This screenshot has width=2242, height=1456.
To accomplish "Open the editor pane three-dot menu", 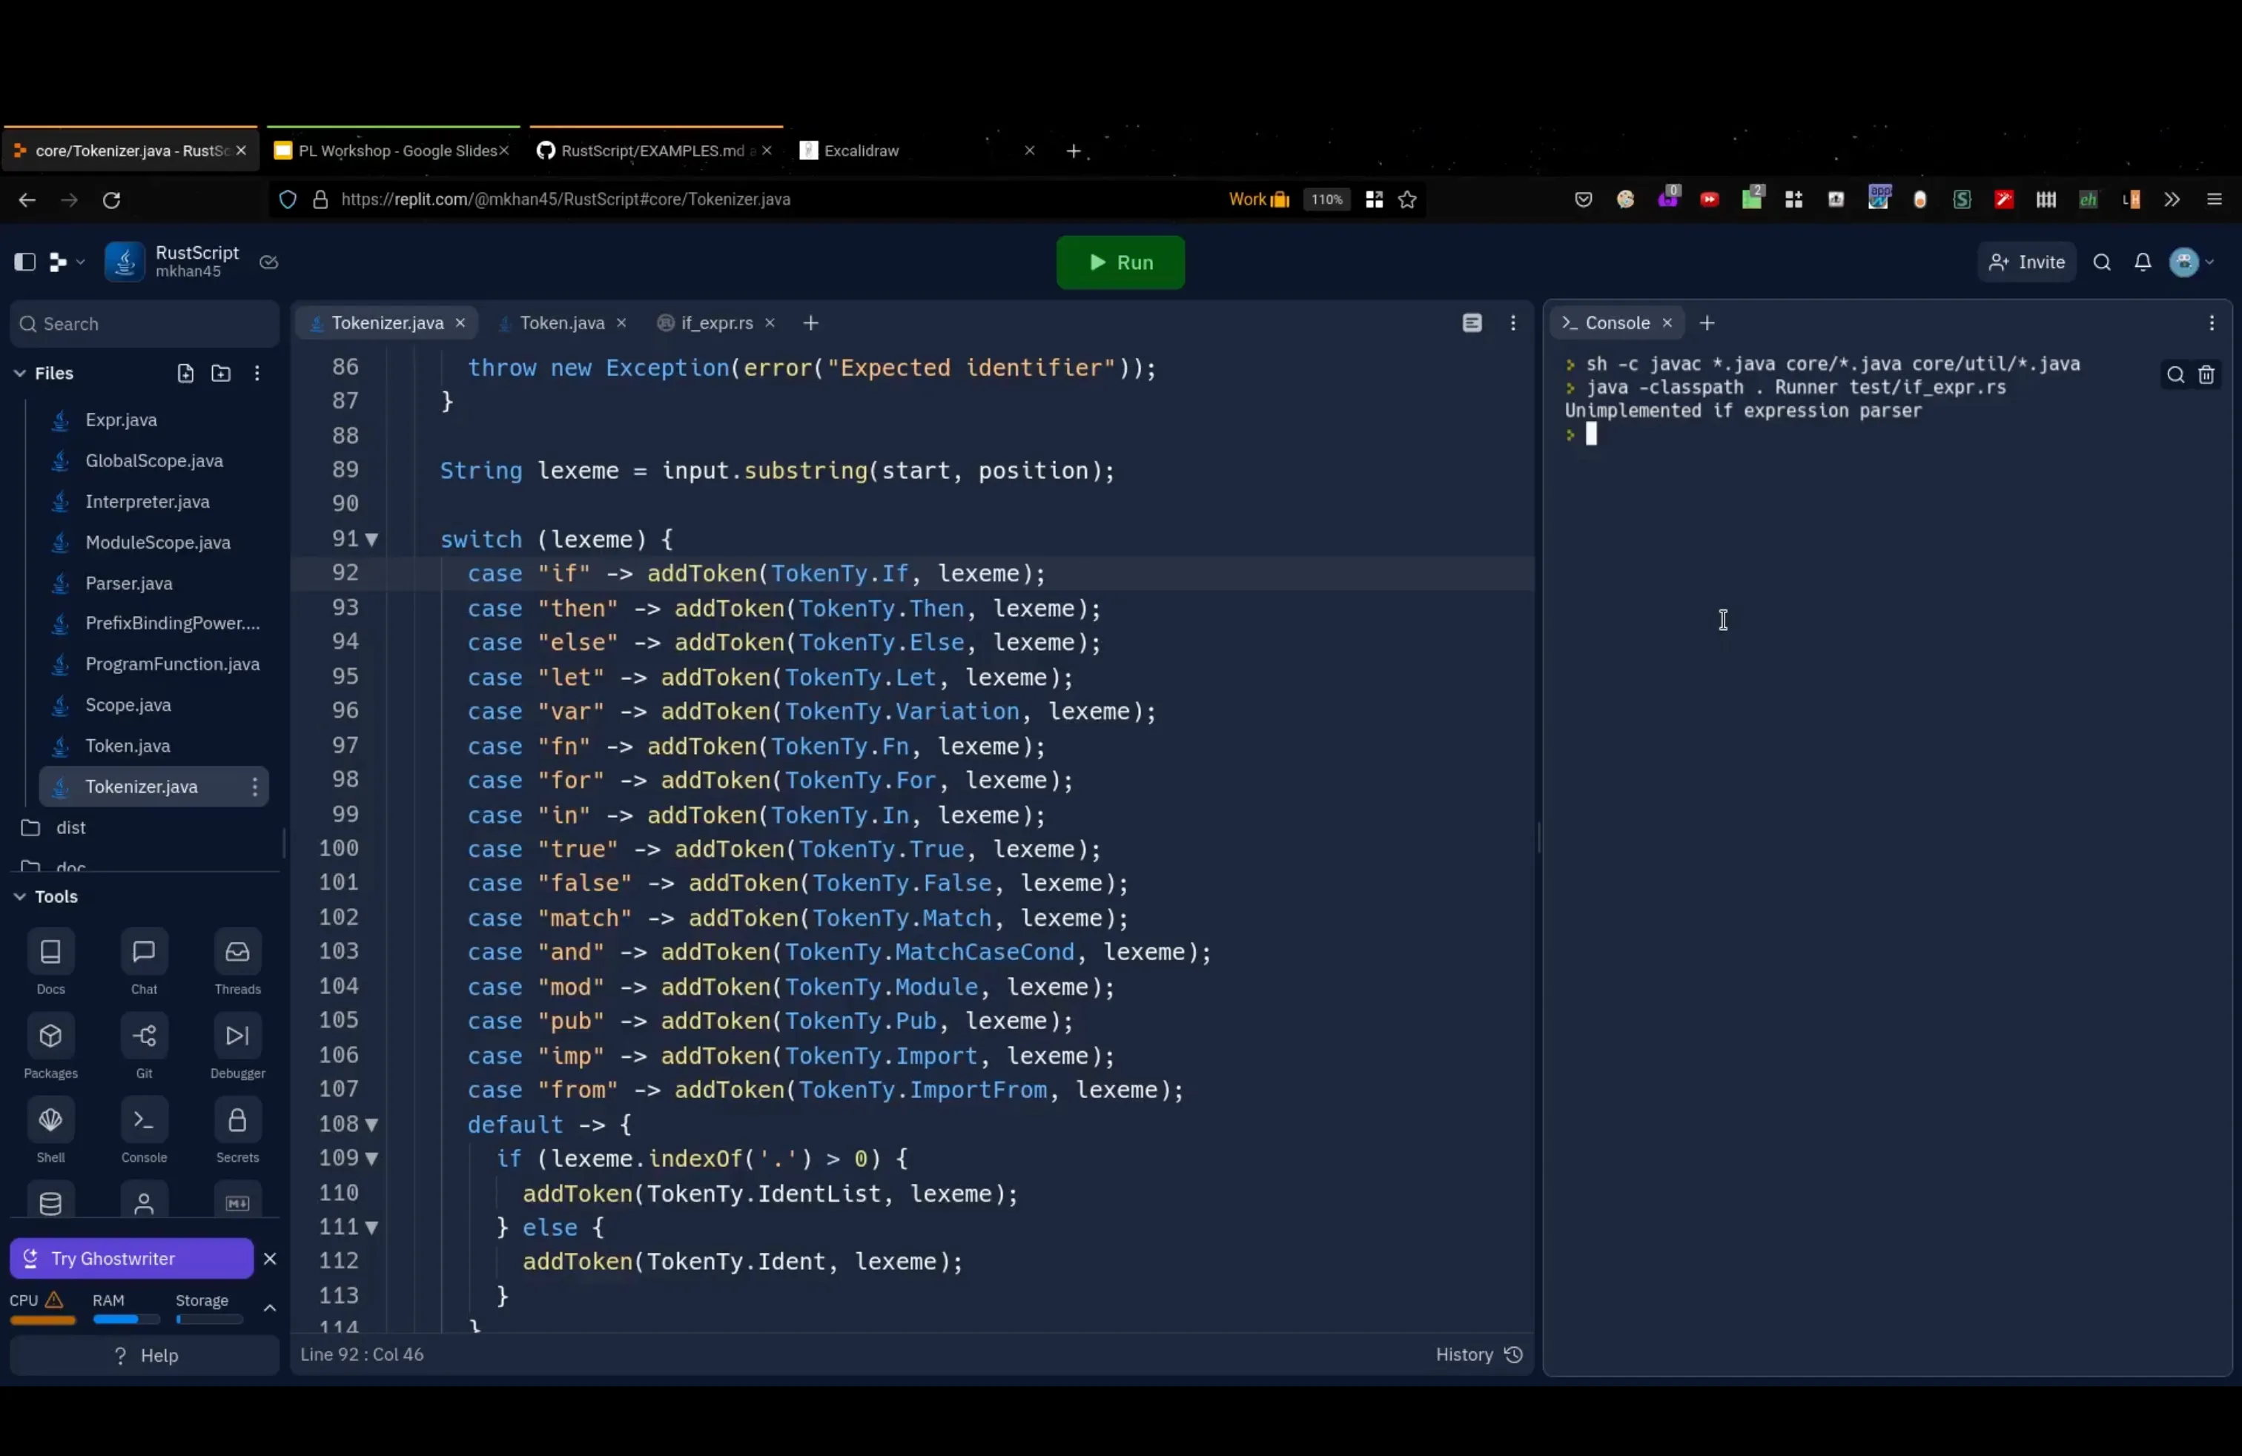I will [x=1513, y=323].
